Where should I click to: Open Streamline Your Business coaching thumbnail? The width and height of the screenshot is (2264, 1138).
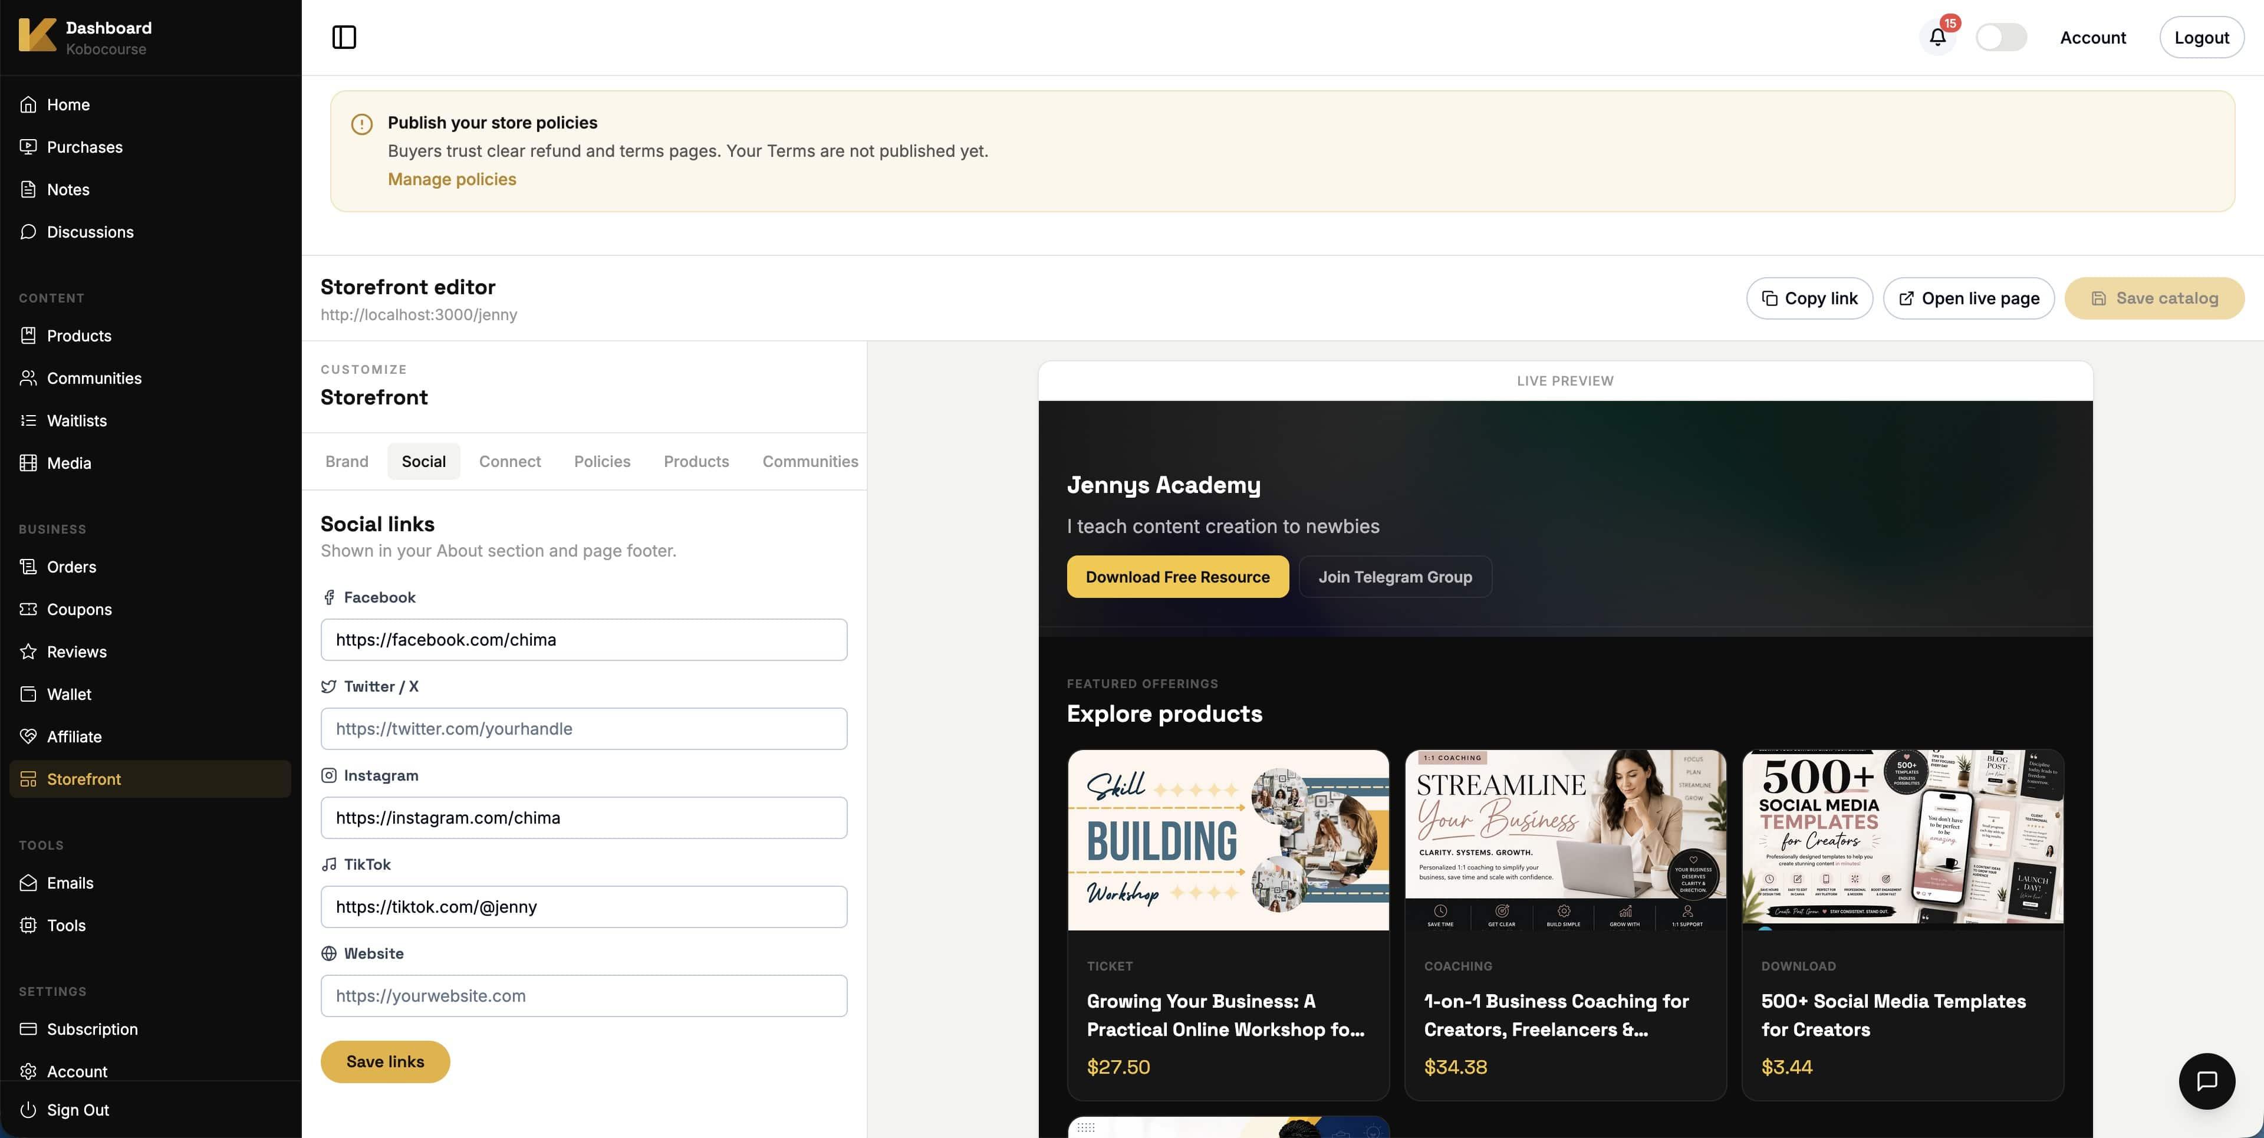1565,839
